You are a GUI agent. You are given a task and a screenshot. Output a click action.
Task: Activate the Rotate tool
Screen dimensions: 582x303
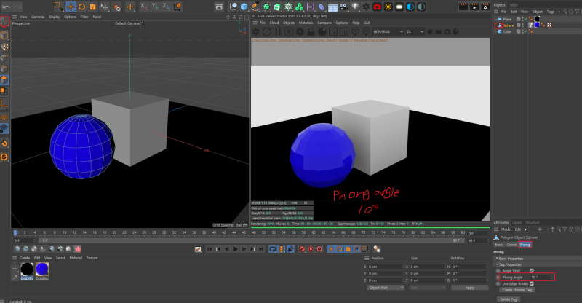pyautogui.click(x=81, y=7)
